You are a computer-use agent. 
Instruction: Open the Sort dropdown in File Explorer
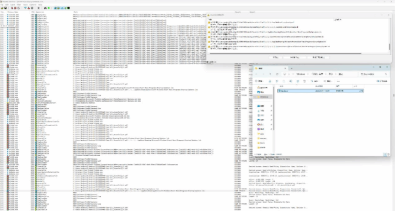(x=316, y=81)
